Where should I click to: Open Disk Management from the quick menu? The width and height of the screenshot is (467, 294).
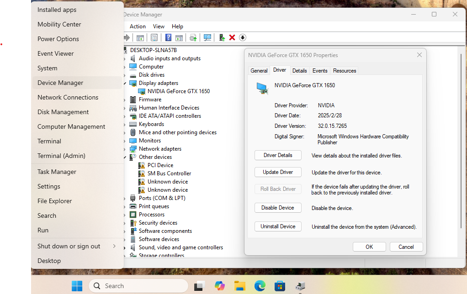[x=77, y=112]
